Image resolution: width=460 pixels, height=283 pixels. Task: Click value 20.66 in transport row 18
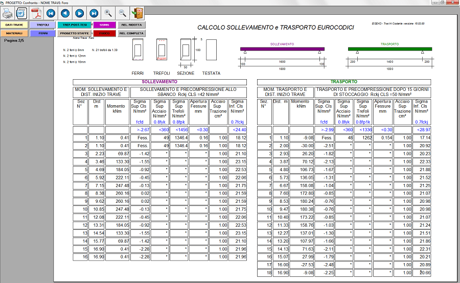425,273
